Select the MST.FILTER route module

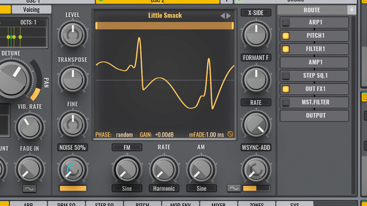point(314,102)
